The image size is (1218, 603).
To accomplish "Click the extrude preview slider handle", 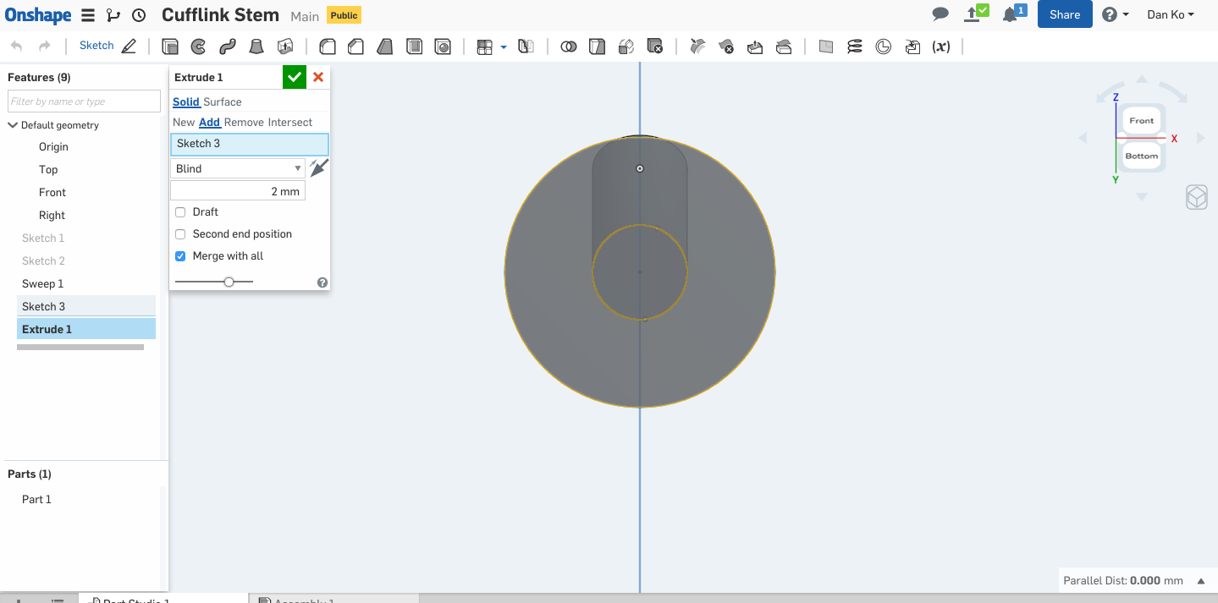I will tap(229, 282).
